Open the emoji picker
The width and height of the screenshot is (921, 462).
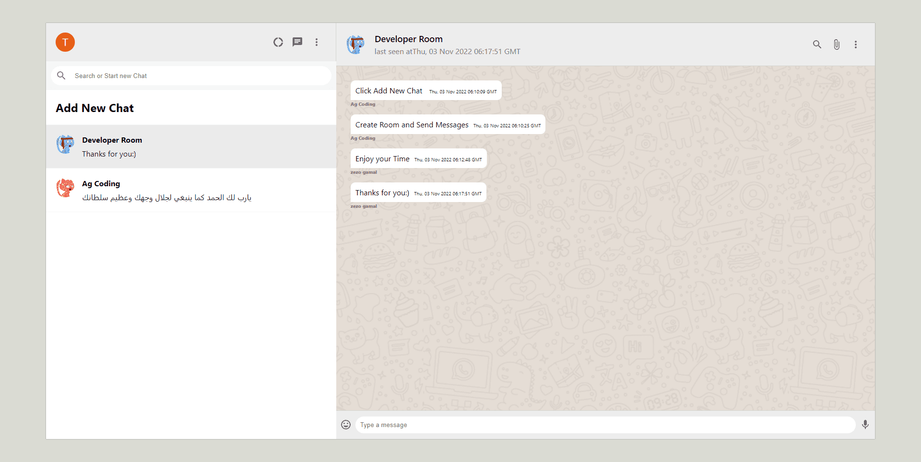coord(346,425)
